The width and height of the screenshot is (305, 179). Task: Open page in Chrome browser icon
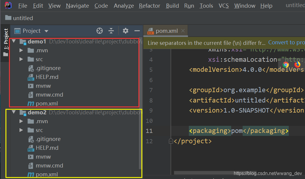pyautogui.click(x=286, y=65)
